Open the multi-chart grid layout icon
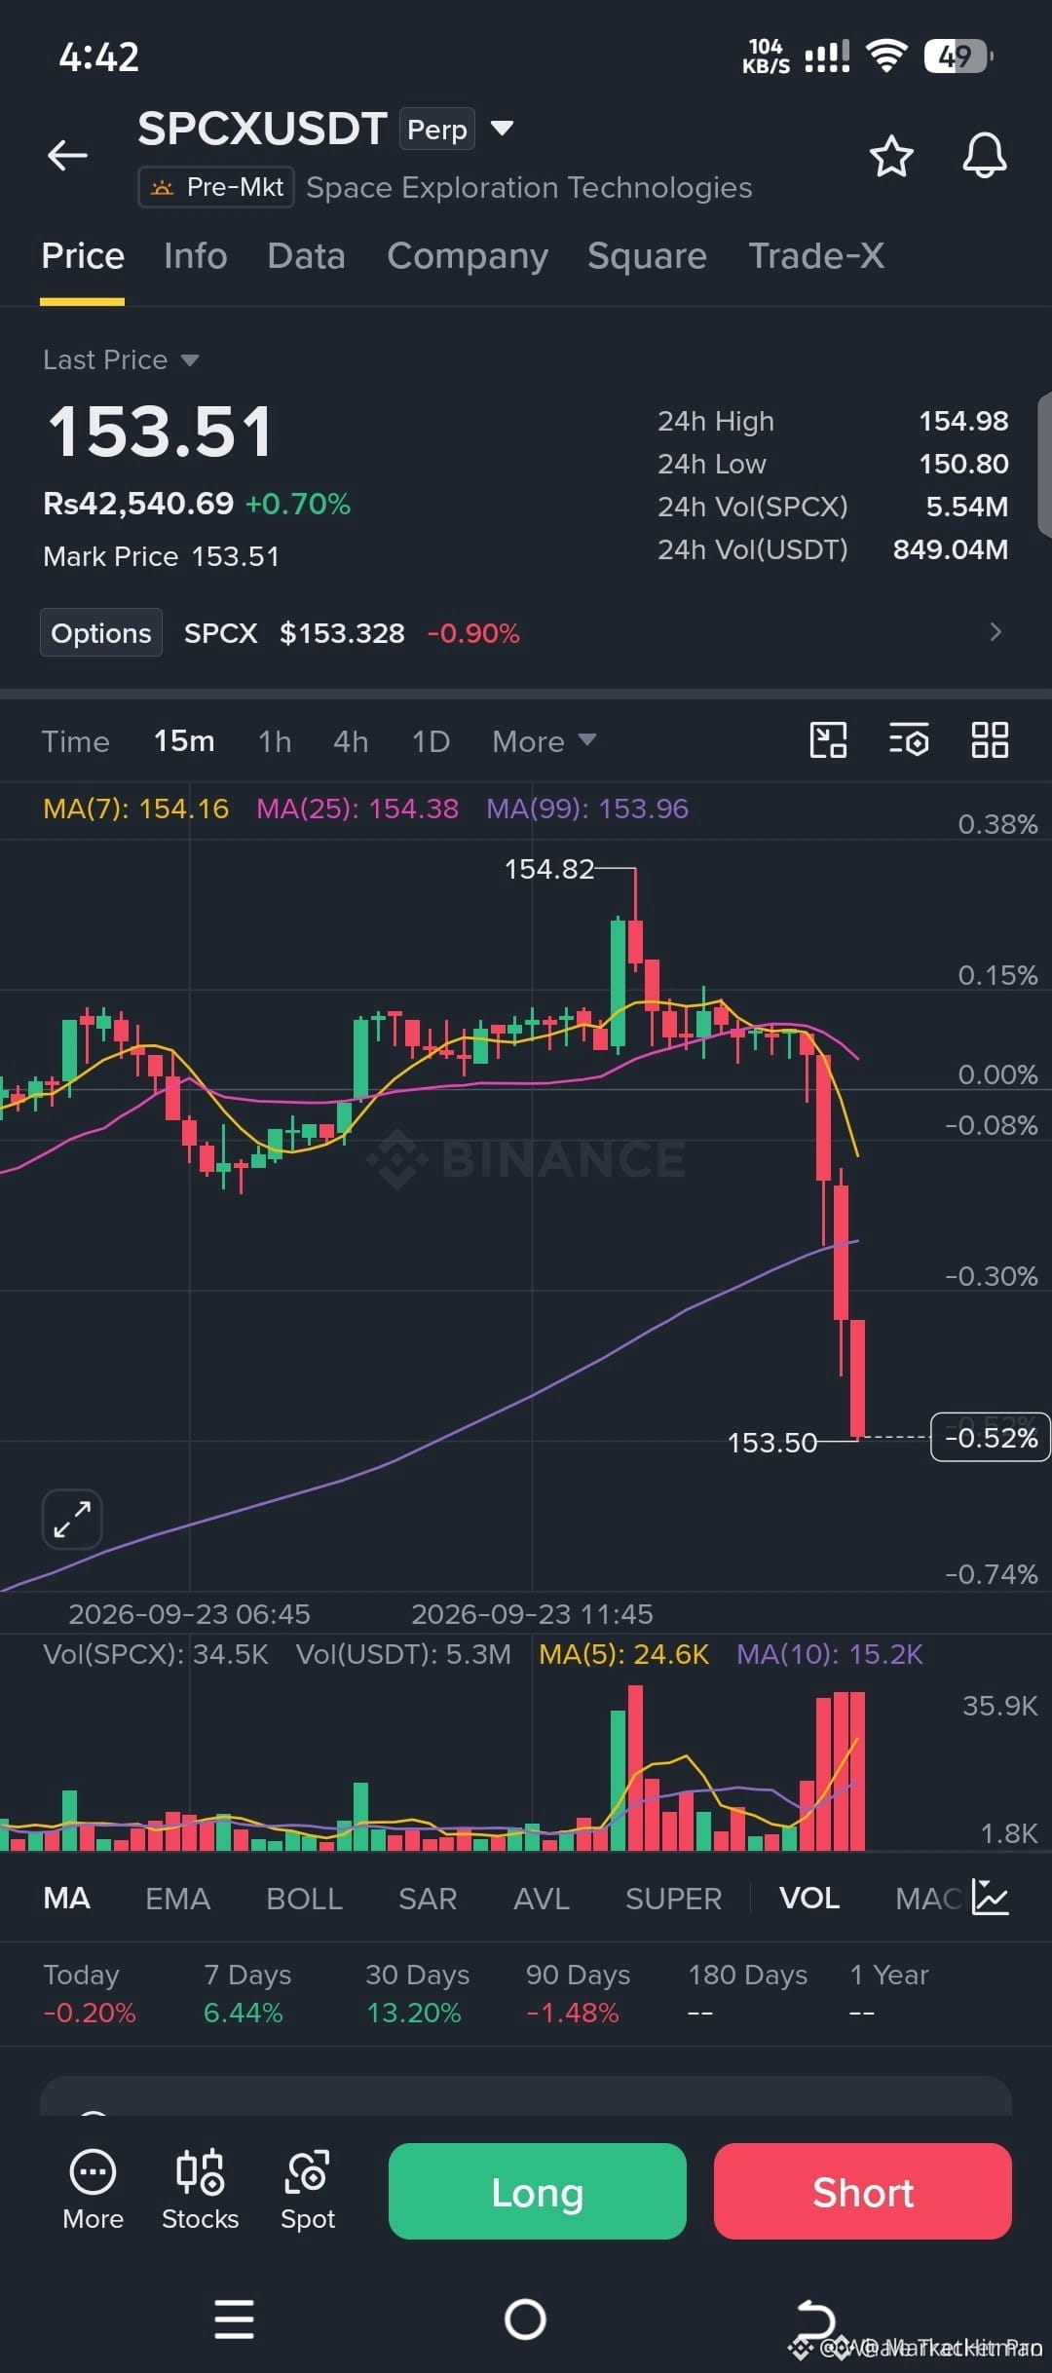The image size is (1052, 2373). 990,740
